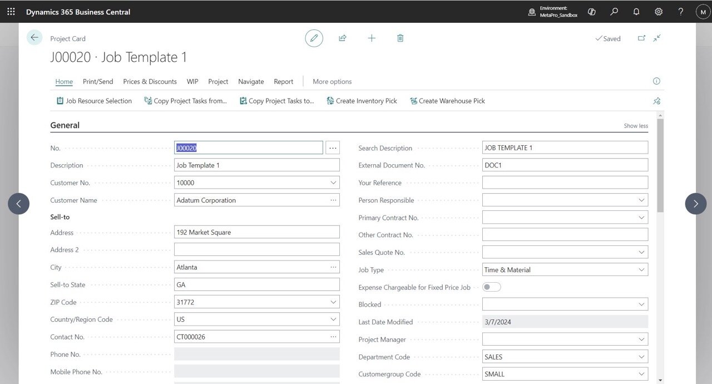712x384 pixels.
Task: Open settings gear icon
Action: pos(659,11)
